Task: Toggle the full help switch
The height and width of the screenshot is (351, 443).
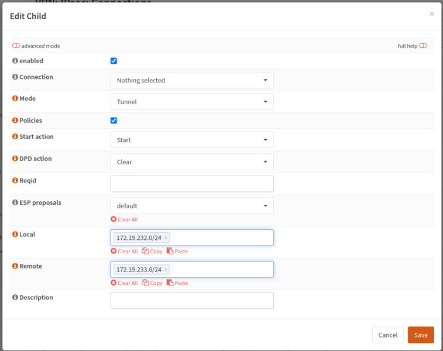Action: tap(423, 46)
